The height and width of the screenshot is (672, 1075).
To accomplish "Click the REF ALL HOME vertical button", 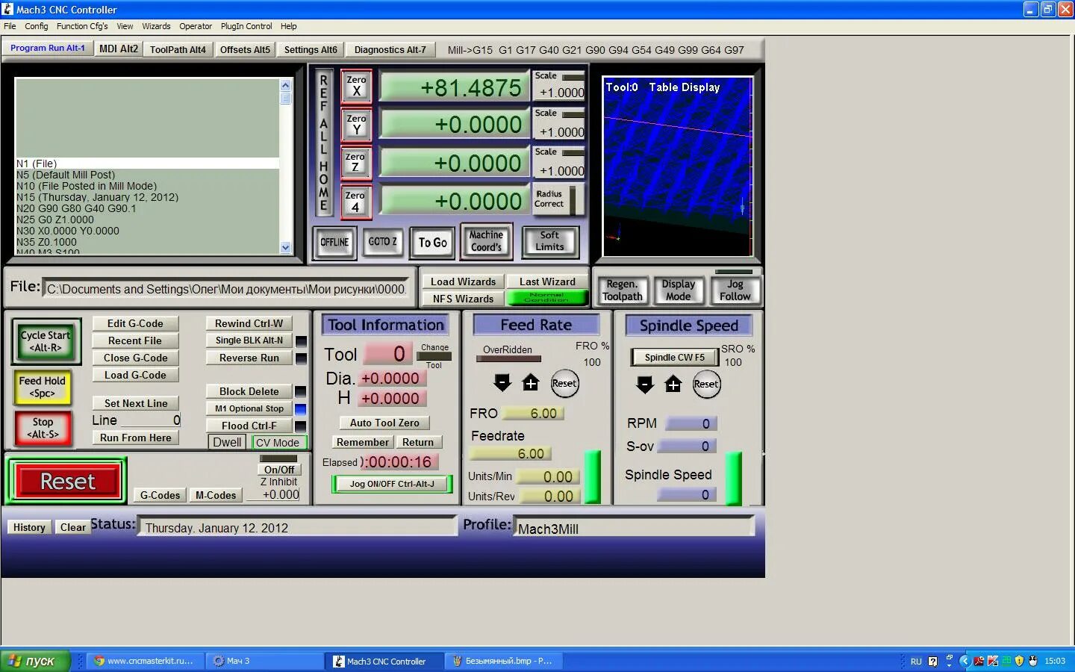I will 323,143.
